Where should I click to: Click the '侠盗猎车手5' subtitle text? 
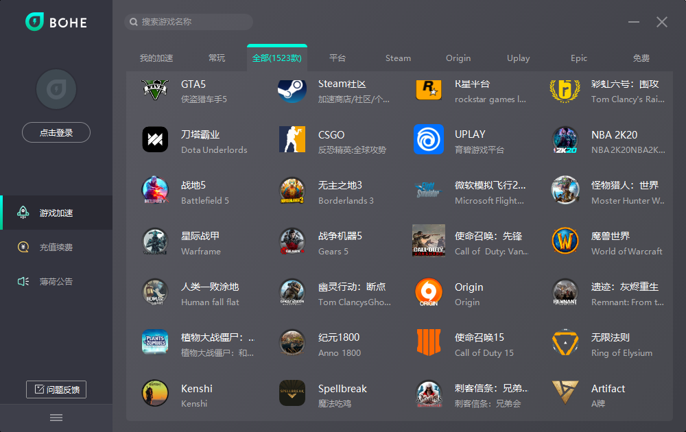[x=204, y=99]
